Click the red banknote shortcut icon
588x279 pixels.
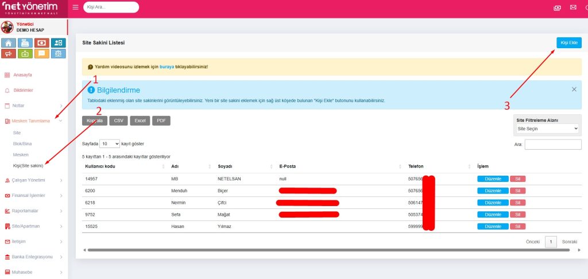(x=41, y=43)
